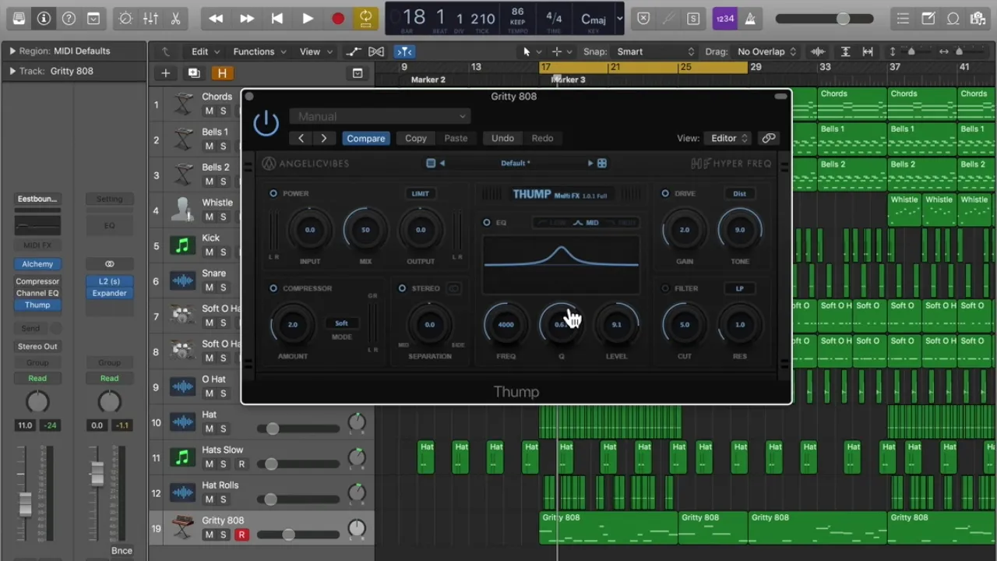Toggle the Metronome click button
The image size is (997, 561).
(749, 18)
